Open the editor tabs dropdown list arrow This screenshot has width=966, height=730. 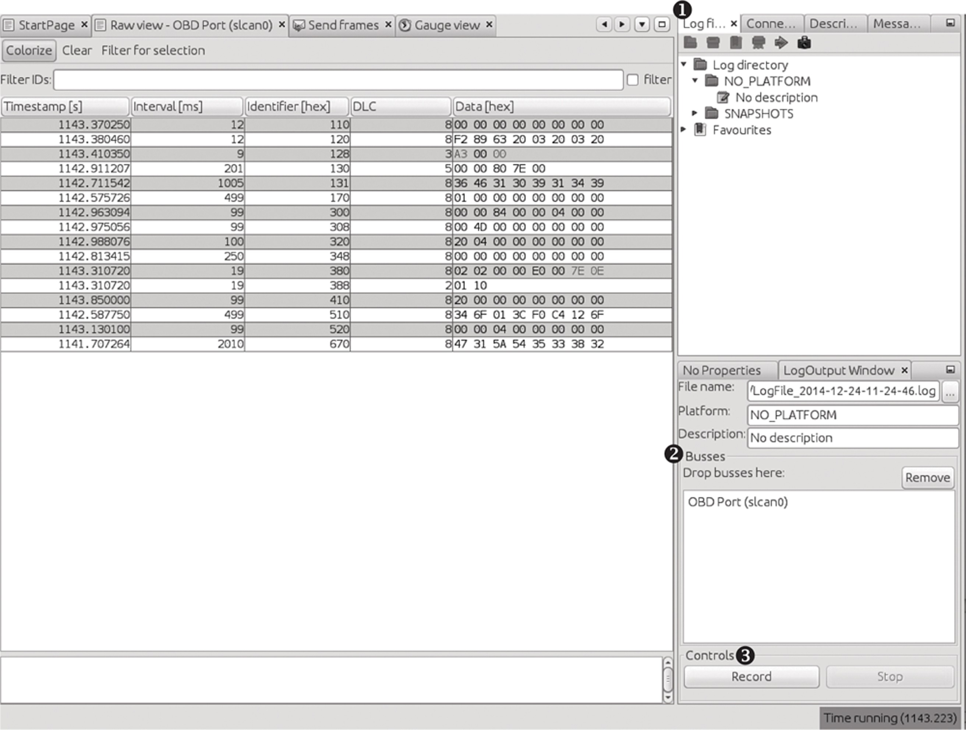[642, 24]
